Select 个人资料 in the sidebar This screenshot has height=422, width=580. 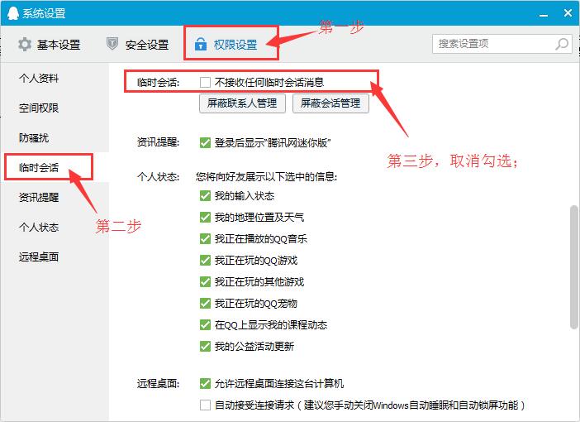pyautogui.click(x=39, y=79)
